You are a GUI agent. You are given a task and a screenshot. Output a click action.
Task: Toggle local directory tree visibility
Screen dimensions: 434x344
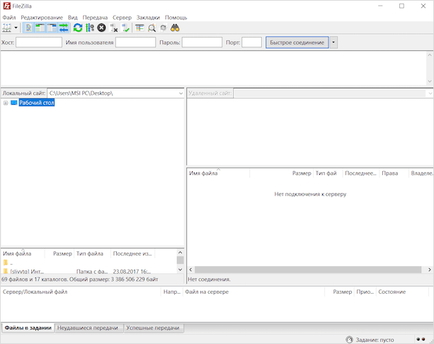click(40, 28)
